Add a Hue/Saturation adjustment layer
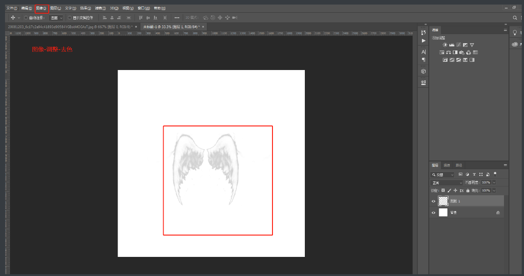Viewport: 524px width, 276px height. pyautogui.click(x=442, y=52)
